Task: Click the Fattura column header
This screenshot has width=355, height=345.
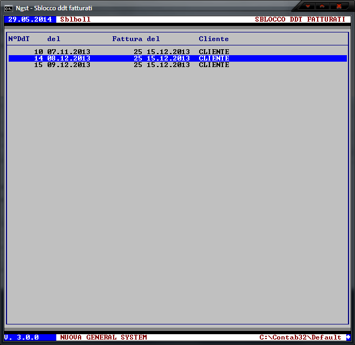Action: (127, 39)
